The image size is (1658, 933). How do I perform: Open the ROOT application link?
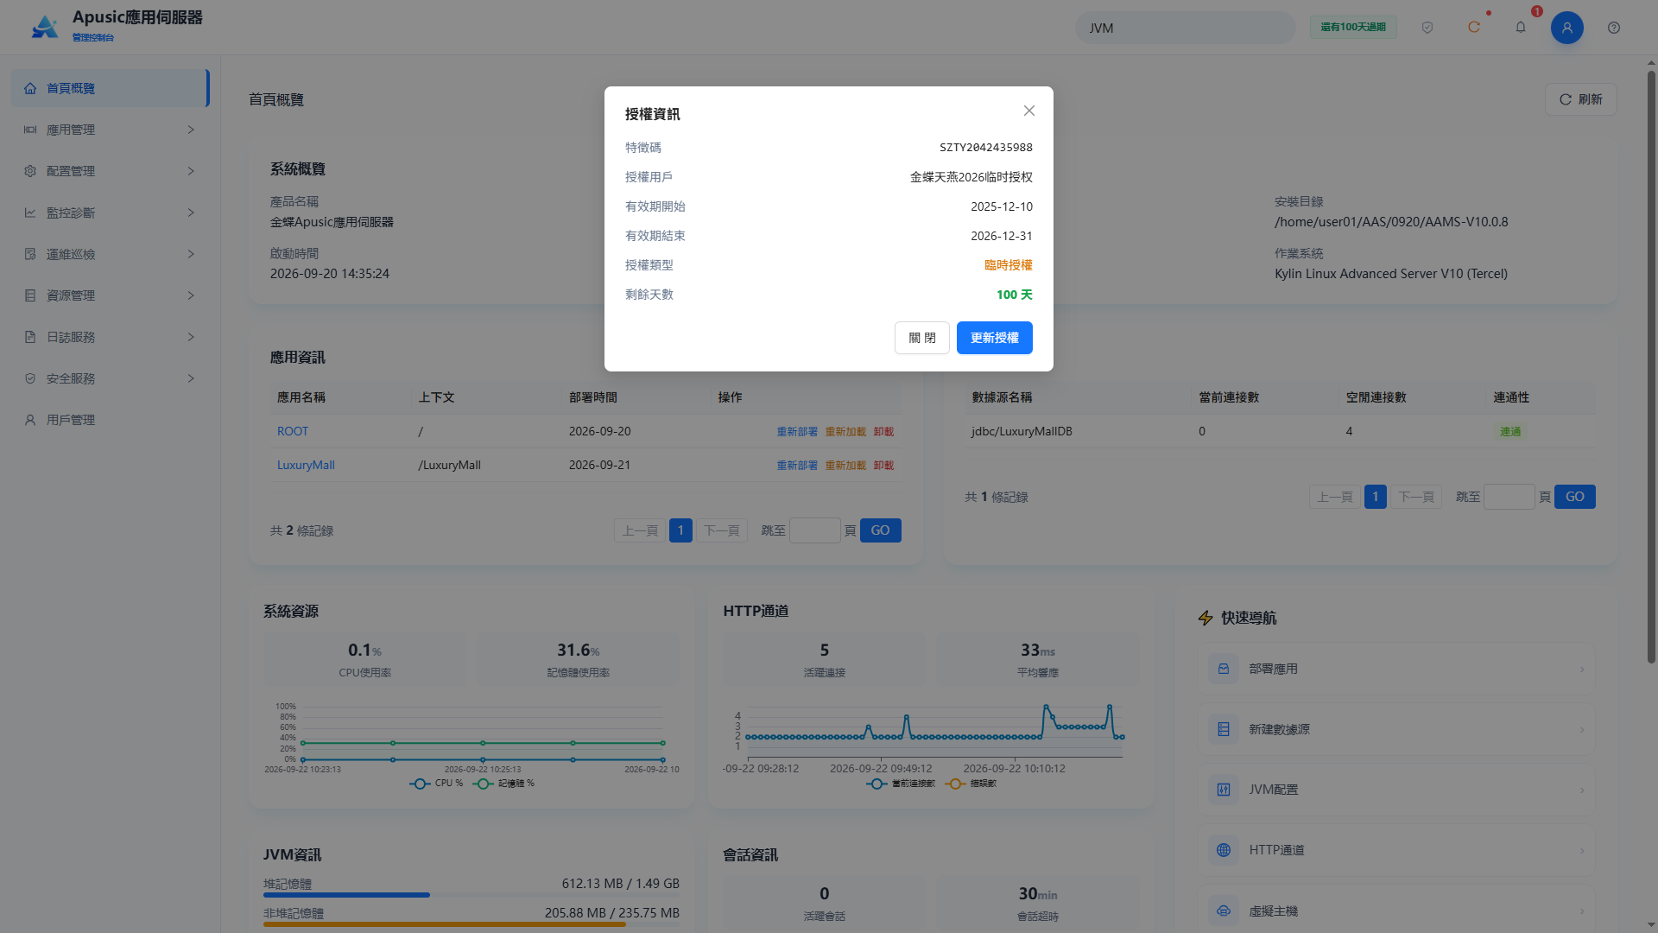tap(293, 431)
